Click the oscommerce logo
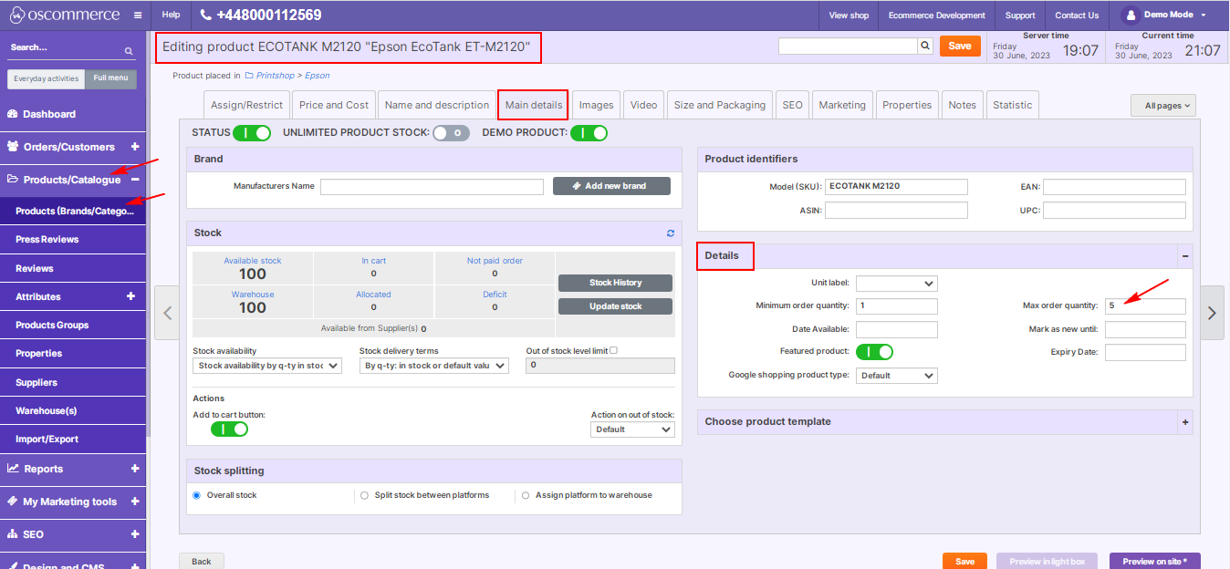 point(64,15)
